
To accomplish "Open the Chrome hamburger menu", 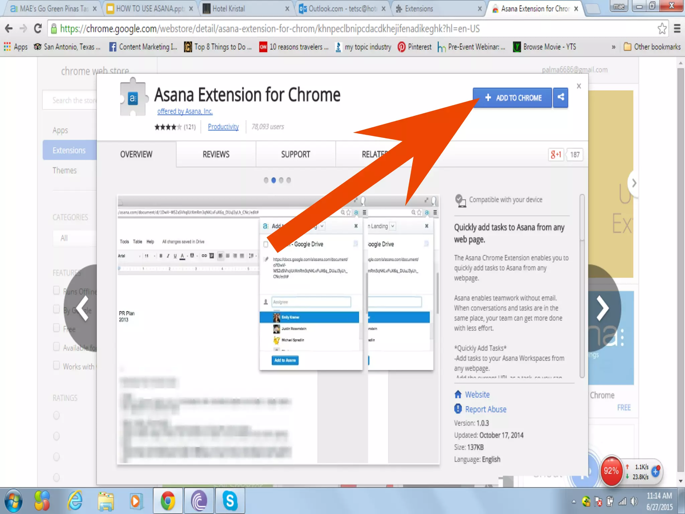I will tap(677, 29).
